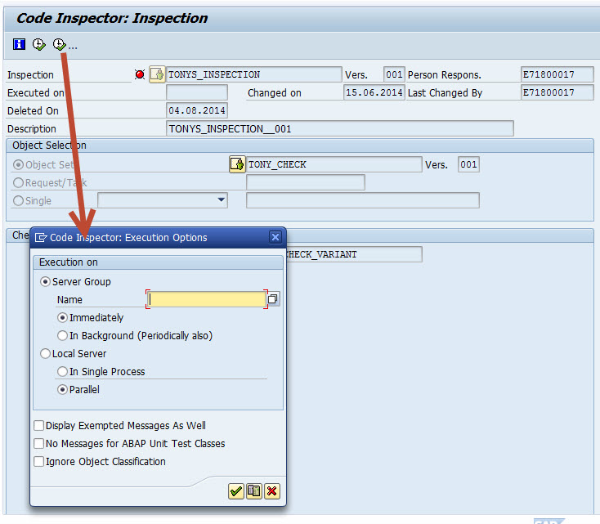Click the display server groups icon in dialog
Viewport: 600px width, 524px height.
tap(254, 491)
